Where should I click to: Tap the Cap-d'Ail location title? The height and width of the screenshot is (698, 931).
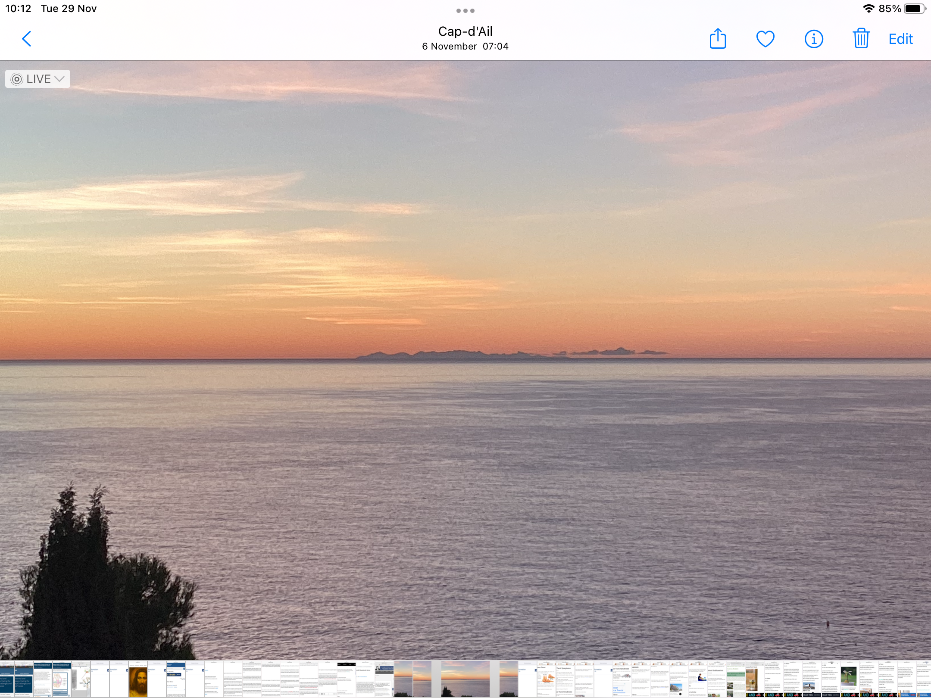pyautogui.click(x=465, y=31)
